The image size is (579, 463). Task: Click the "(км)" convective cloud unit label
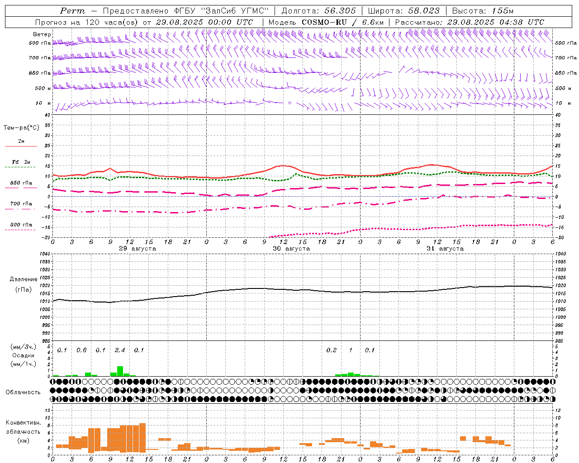(x=23, y=440)
